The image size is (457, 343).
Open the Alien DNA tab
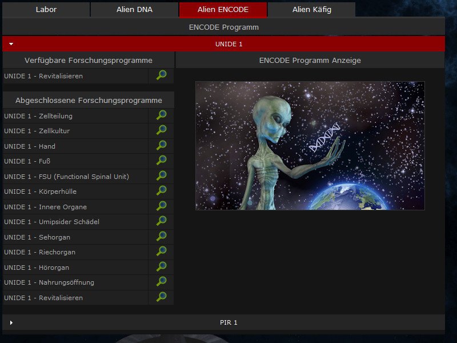(x=134, y=10)
